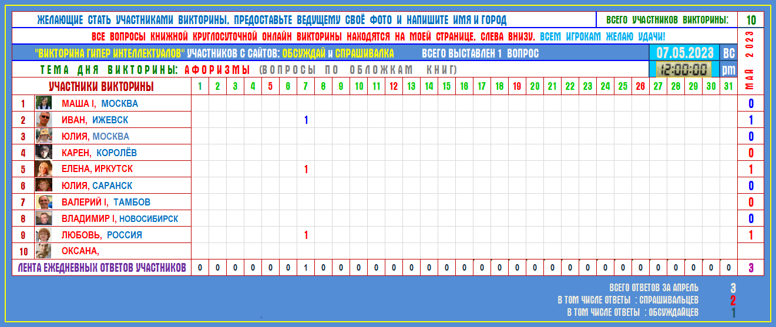The width and height of the screenshot is (776, 327).
Task: Click Ivan's score cell under day 7
Action: tap(305, 120)
